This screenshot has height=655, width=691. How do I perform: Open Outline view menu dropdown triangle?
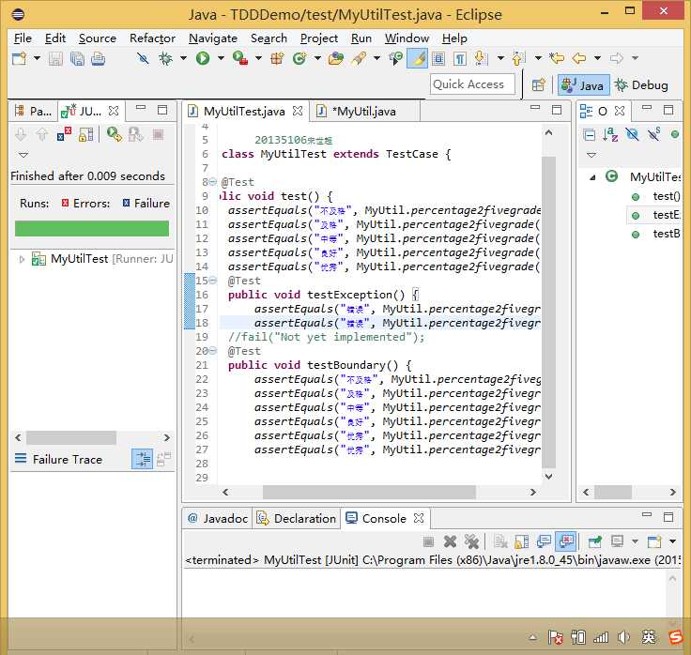tap(591, 155)
